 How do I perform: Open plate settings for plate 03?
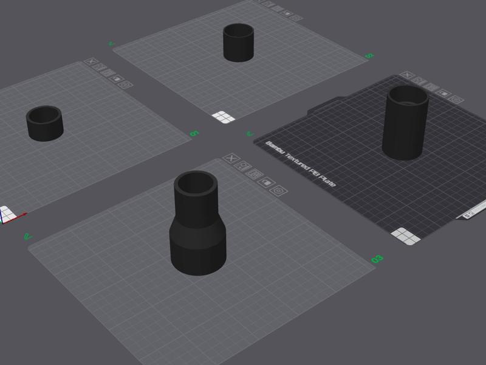coord(279,190)
